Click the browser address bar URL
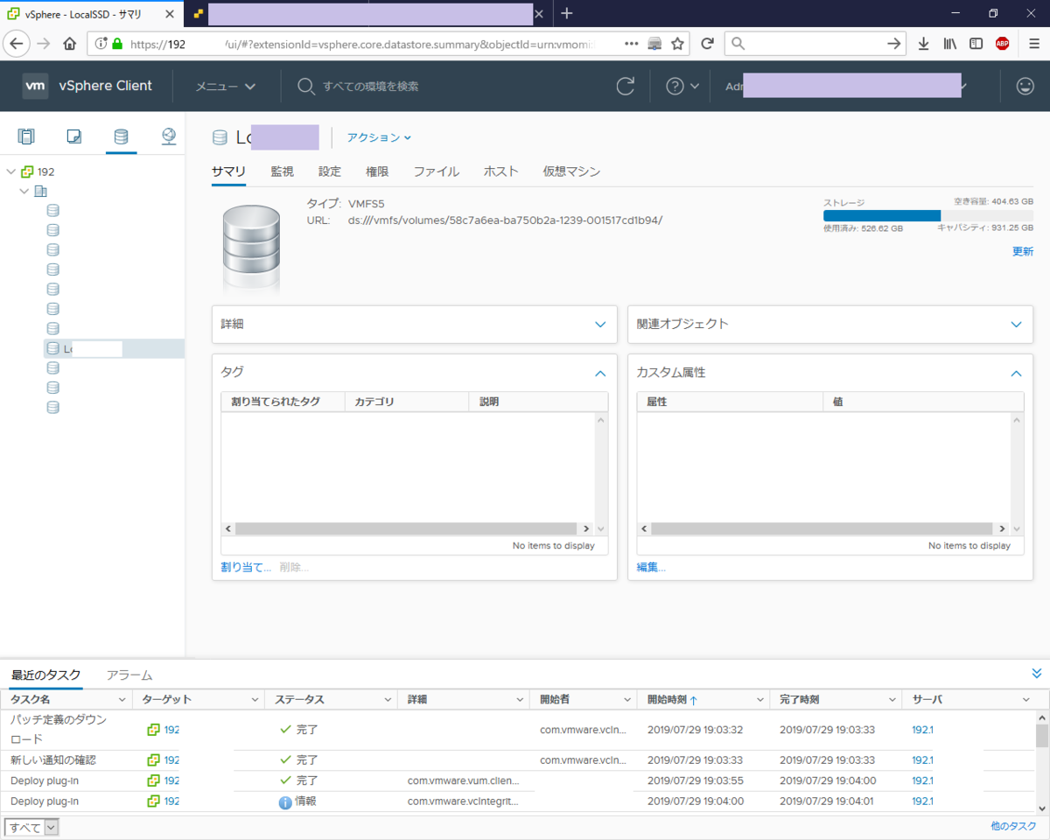This screenshot has height=840, width=1050. pyautogui.click(x=362, y=44)
